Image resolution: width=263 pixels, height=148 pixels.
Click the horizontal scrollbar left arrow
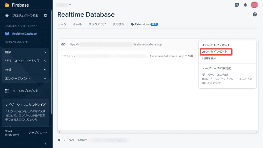(x=59, y=132)
